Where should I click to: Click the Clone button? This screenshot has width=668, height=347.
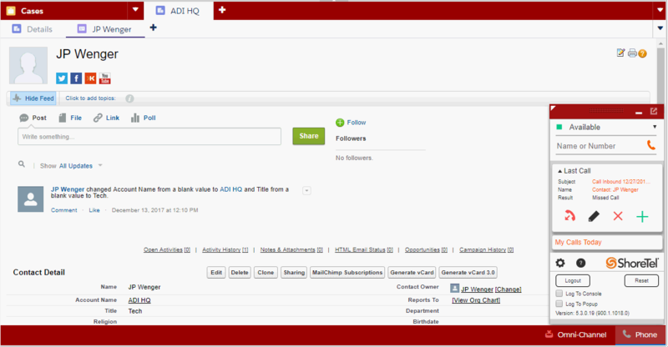[266, 273]
